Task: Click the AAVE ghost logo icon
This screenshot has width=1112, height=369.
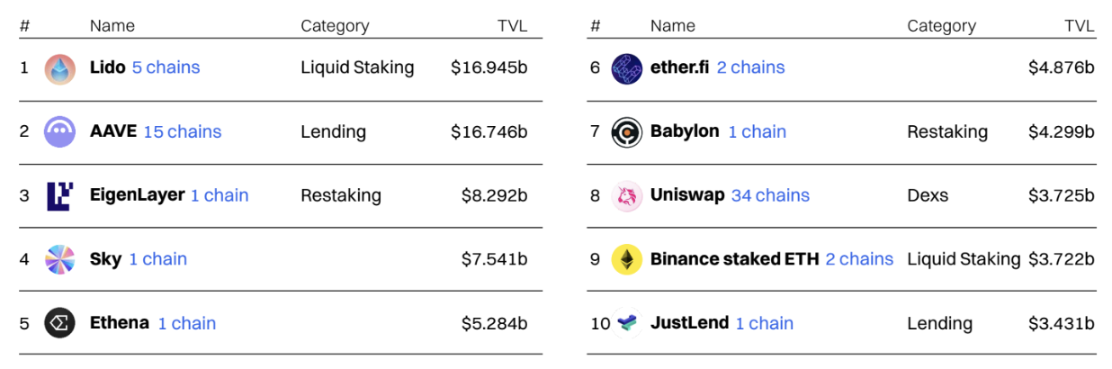Action: pyautogui.click(x=60, y=132)
